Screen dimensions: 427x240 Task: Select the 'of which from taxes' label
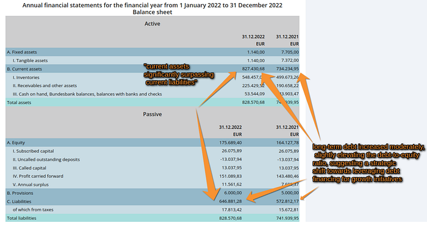pos(33,210)
